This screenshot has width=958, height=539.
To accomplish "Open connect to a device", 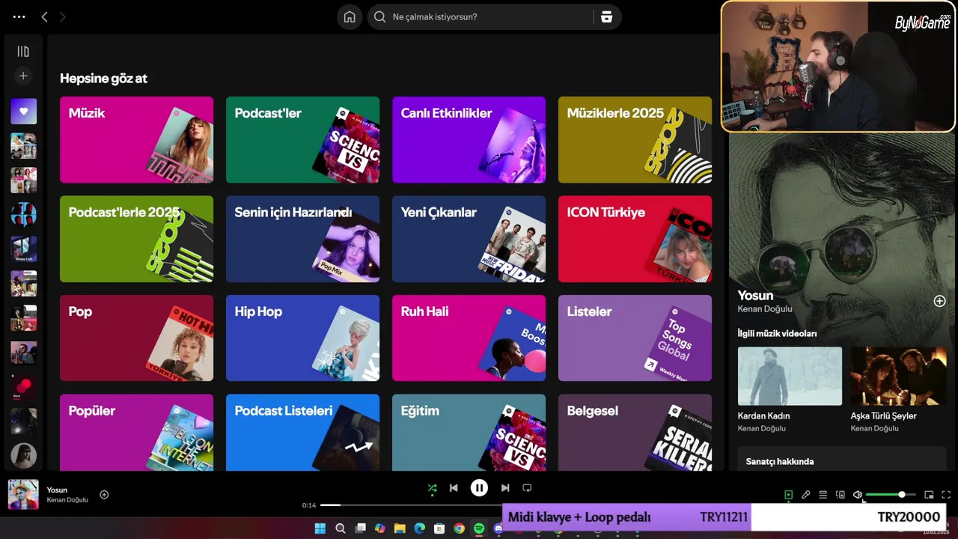I will [840, 495].
